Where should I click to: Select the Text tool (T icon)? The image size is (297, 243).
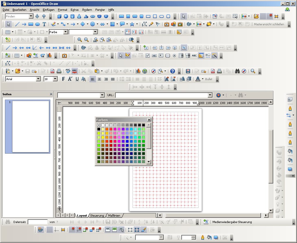(44, 24)
